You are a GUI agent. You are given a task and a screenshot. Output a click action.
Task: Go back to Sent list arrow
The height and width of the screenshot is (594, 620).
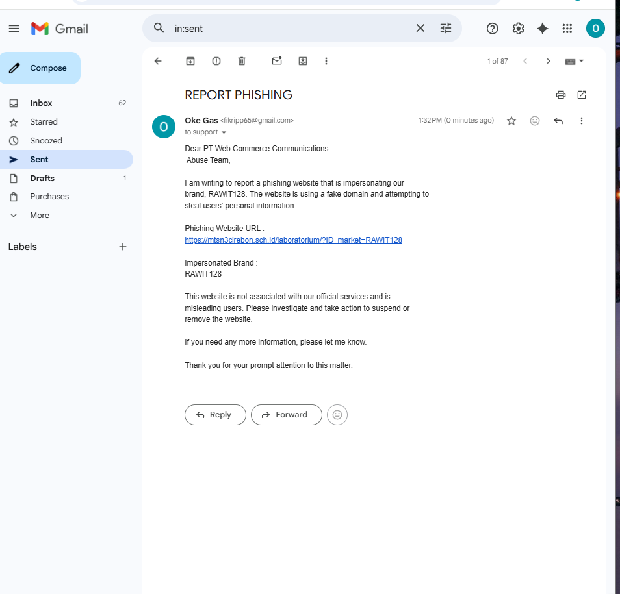tap(158, 61)
